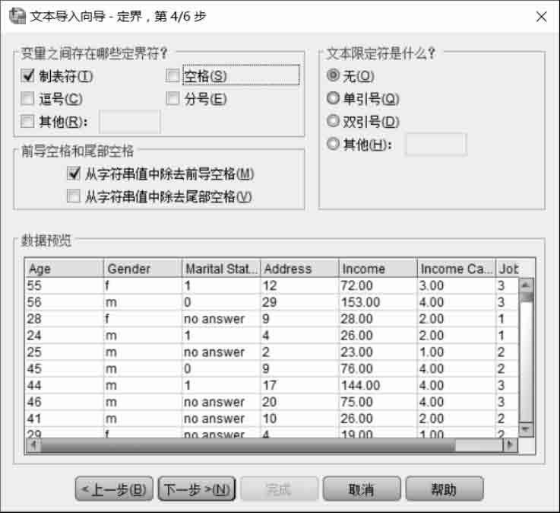Click the Address column header
The height and width of the screenshot is (513, 560).
[x=299, y=269]
